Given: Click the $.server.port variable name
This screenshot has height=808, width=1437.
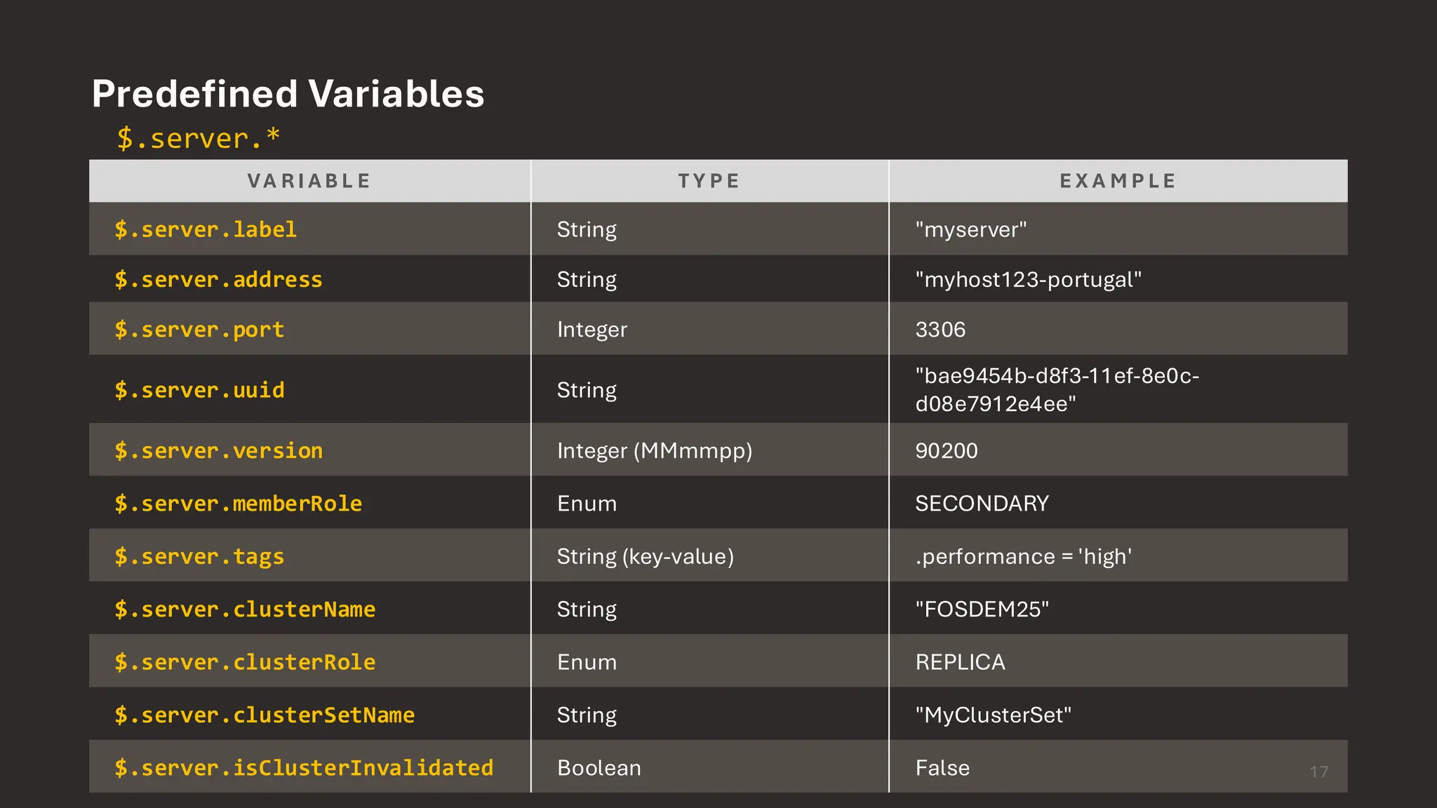Looking at the screenshot, I should (199, 329).
